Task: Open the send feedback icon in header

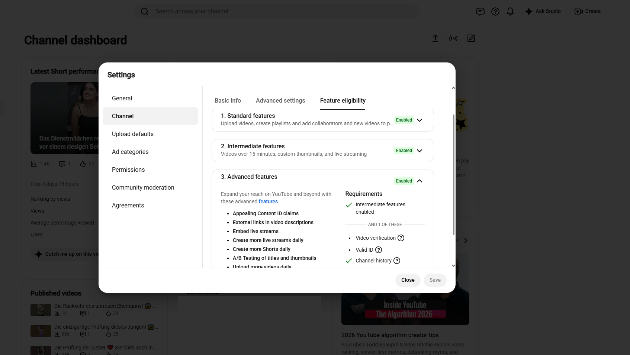Action: click(480, 12)
